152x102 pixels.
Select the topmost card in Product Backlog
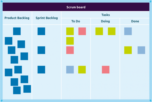point(17,31)
